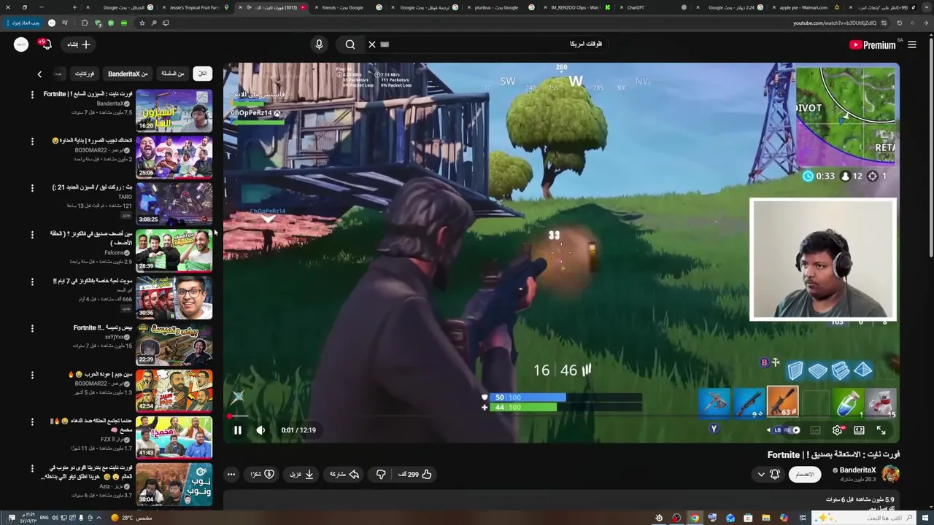Mute the video with the speaker icon
Screen dimensions: 934x525
[260, 430]
